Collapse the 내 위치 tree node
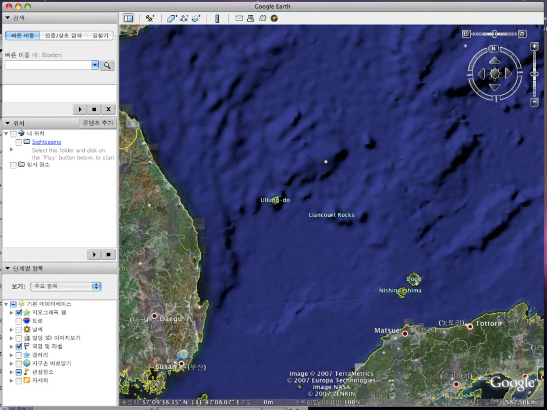Screen dimensions: 547x410 [x=6, y=134]
